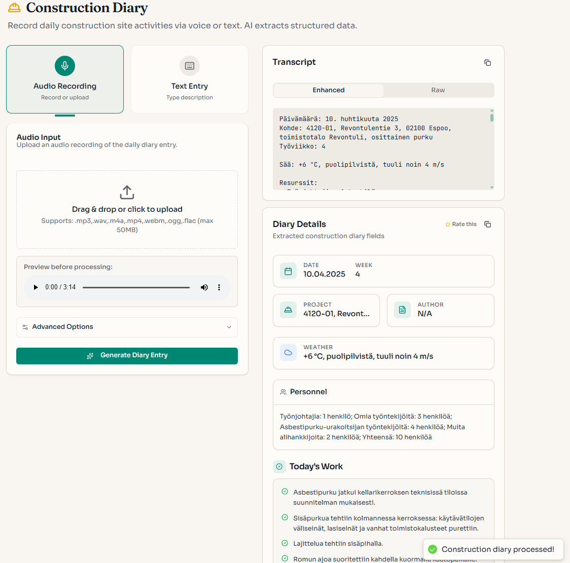Expand the Advanced Options section
Screen dimensions: 570x563
pyautogui.click(x=127, y=327)
